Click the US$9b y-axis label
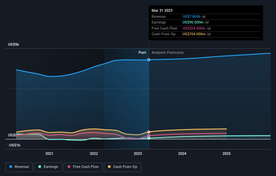The width and height of the screenshot is (276, 176). 13,44
